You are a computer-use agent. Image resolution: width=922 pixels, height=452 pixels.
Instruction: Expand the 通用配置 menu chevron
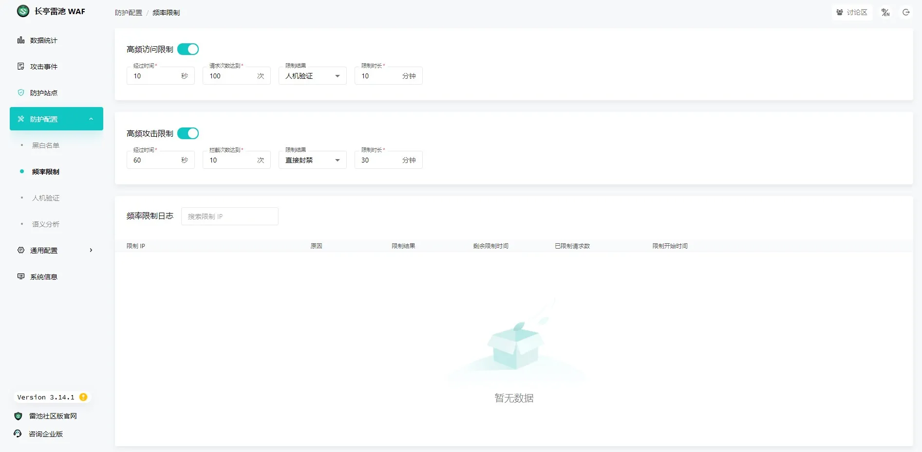pyautogui.click(x=91, y=251)
